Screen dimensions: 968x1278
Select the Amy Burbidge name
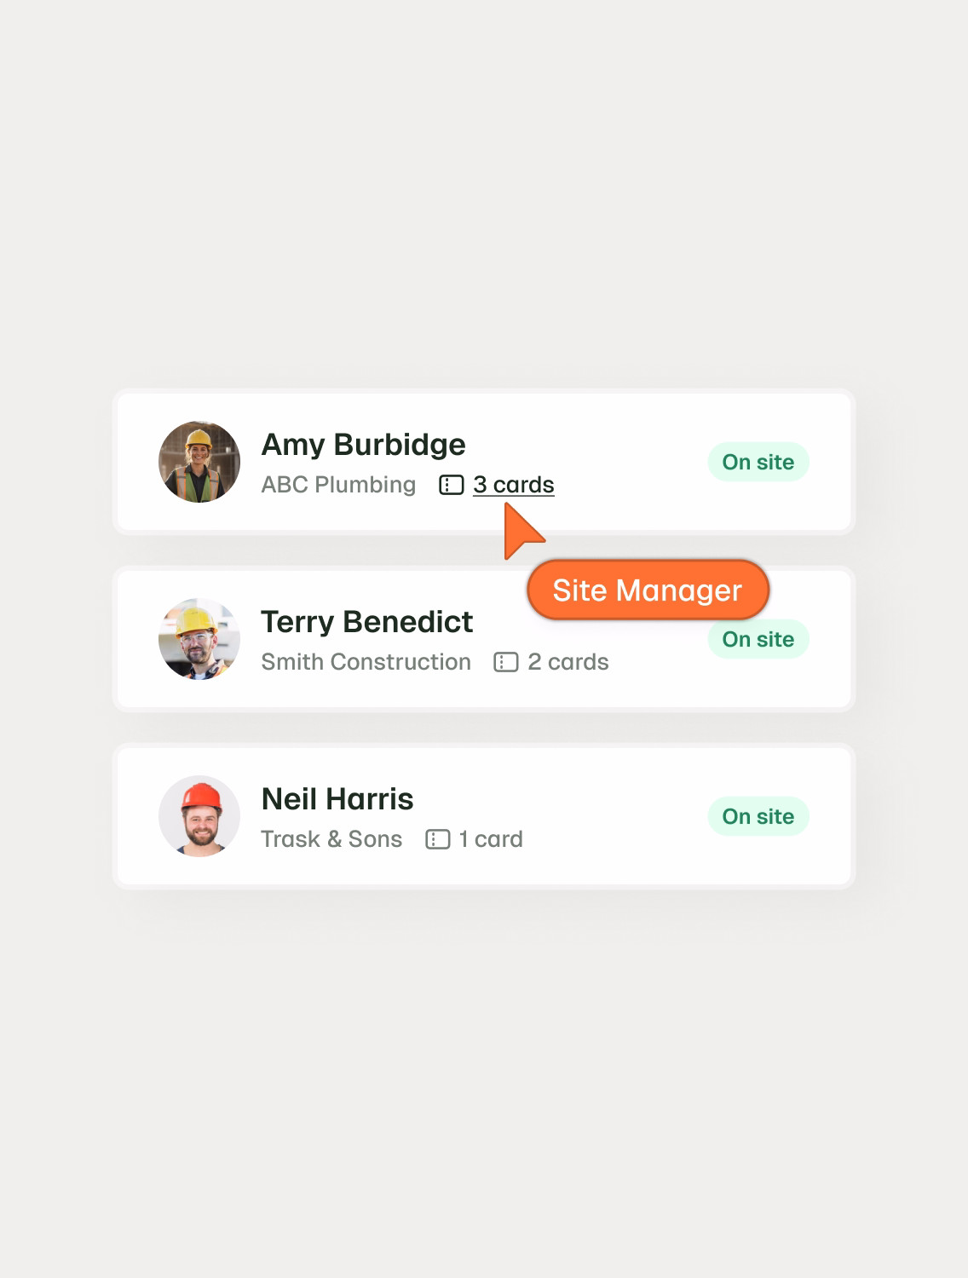click(363, 445)
